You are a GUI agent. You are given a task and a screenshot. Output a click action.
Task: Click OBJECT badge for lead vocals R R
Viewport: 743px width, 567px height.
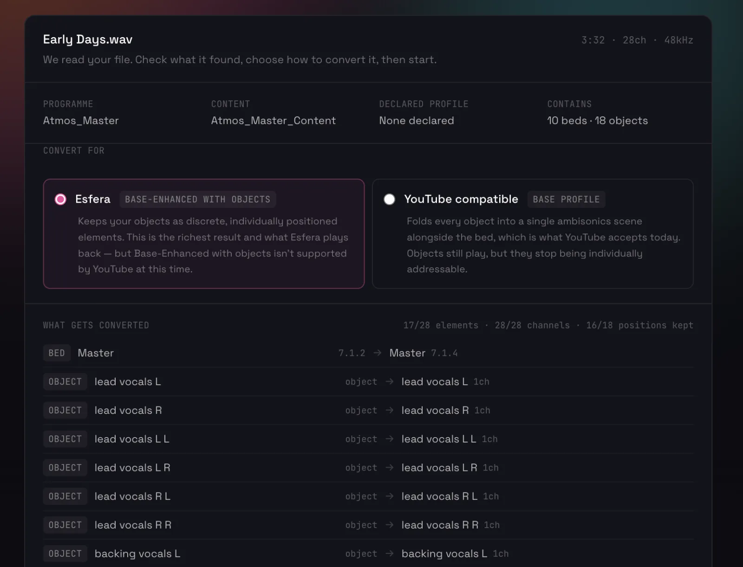tap(65, 525)
